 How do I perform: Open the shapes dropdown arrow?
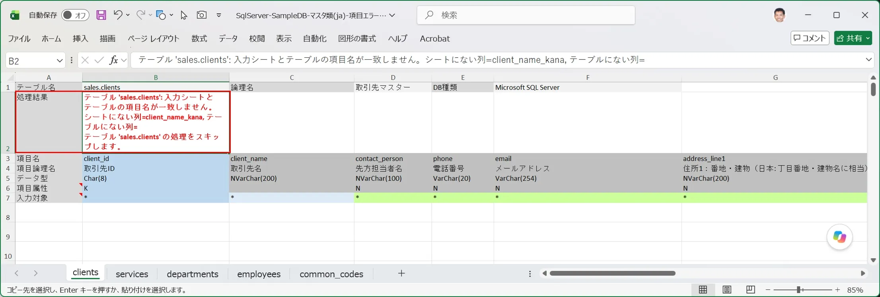pyautogui.click(x=171, y=15)
